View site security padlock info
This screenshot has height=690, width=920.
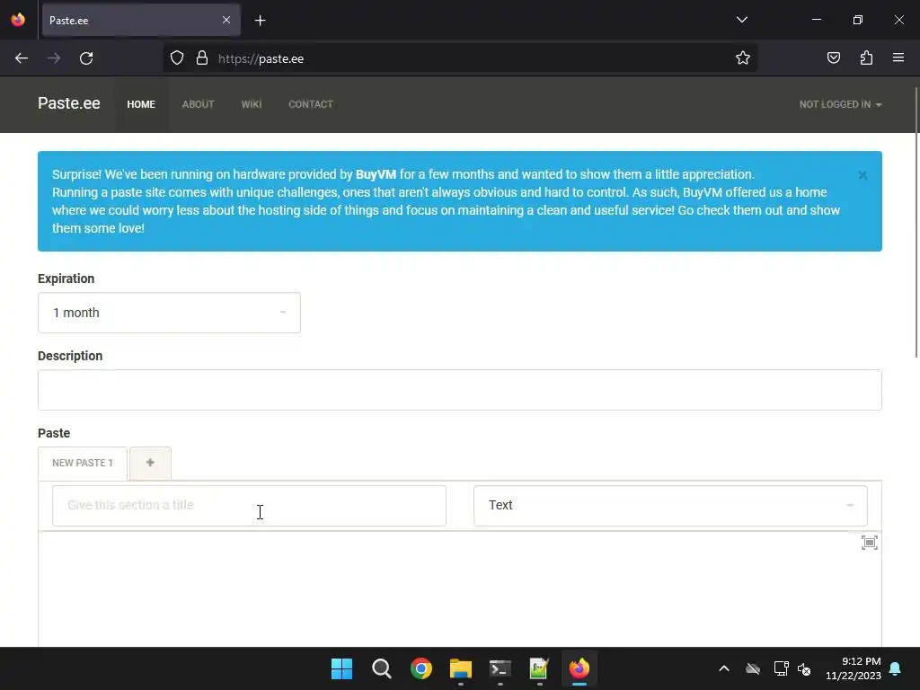point(202,58)
